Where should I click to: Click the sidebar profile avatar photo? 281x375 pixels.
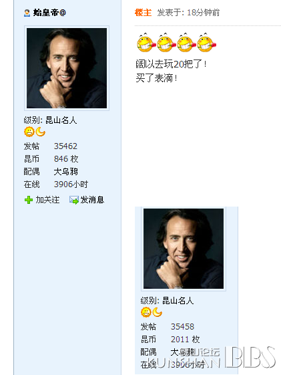pos(67,68)
